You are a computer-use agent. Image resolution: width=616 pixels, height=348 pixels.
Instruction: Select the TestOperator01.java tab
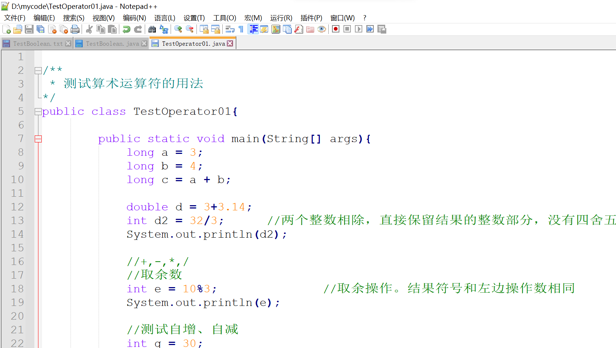pos(193,44)
